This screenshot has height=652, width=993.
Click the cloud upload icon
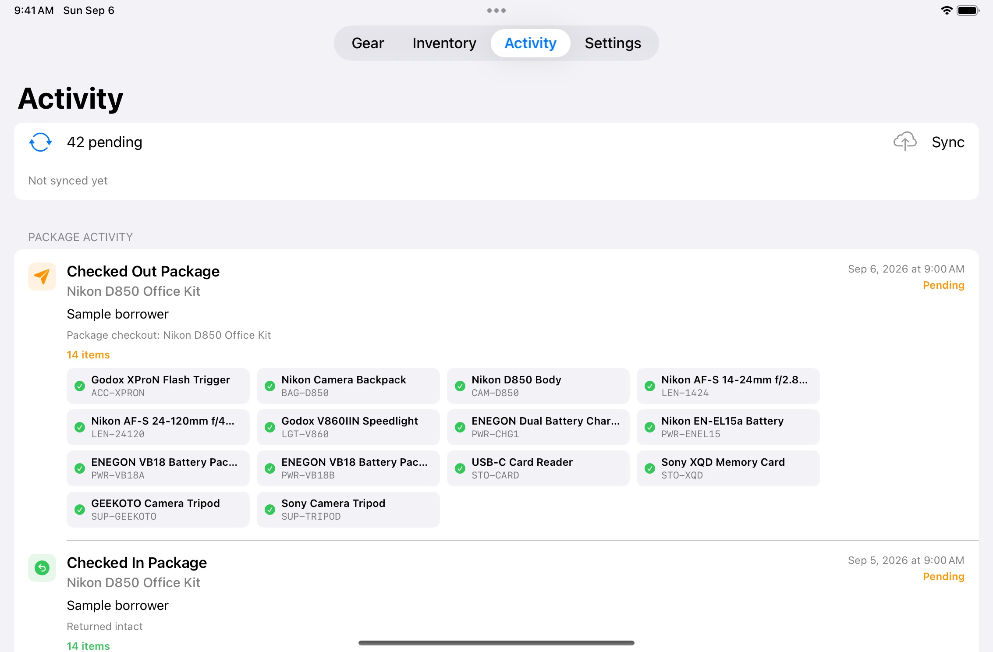tap(904, 142)
